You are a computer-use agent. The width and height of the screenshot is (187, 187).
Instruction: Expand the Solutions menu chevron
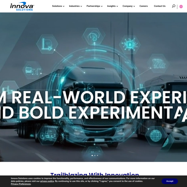click(64, 6)
